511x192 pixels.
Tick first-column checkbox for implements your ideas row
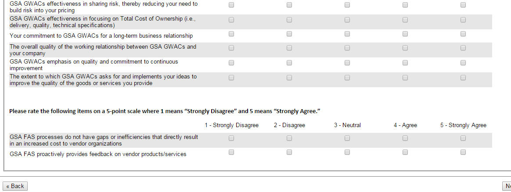[231, 78]
